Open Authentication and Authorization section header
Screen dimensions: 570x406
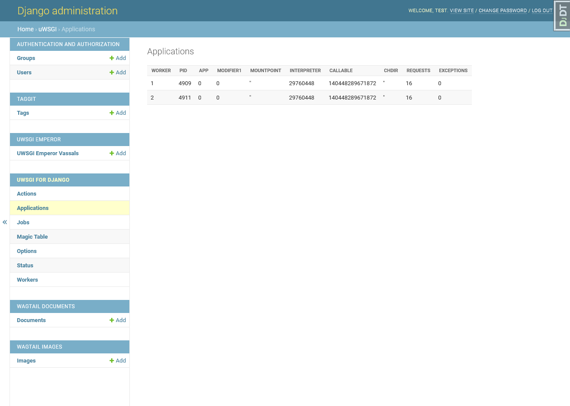[x=68, y=44]
